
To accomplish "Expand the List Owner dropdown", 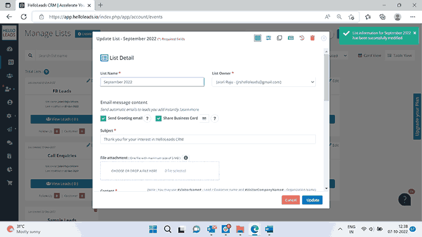I will [x=263, y=82].
